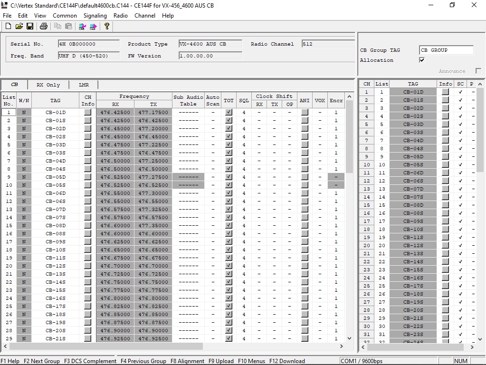Open help with question mark icon
The height and width of the screenshot is (365, 486).
point(106,26)
